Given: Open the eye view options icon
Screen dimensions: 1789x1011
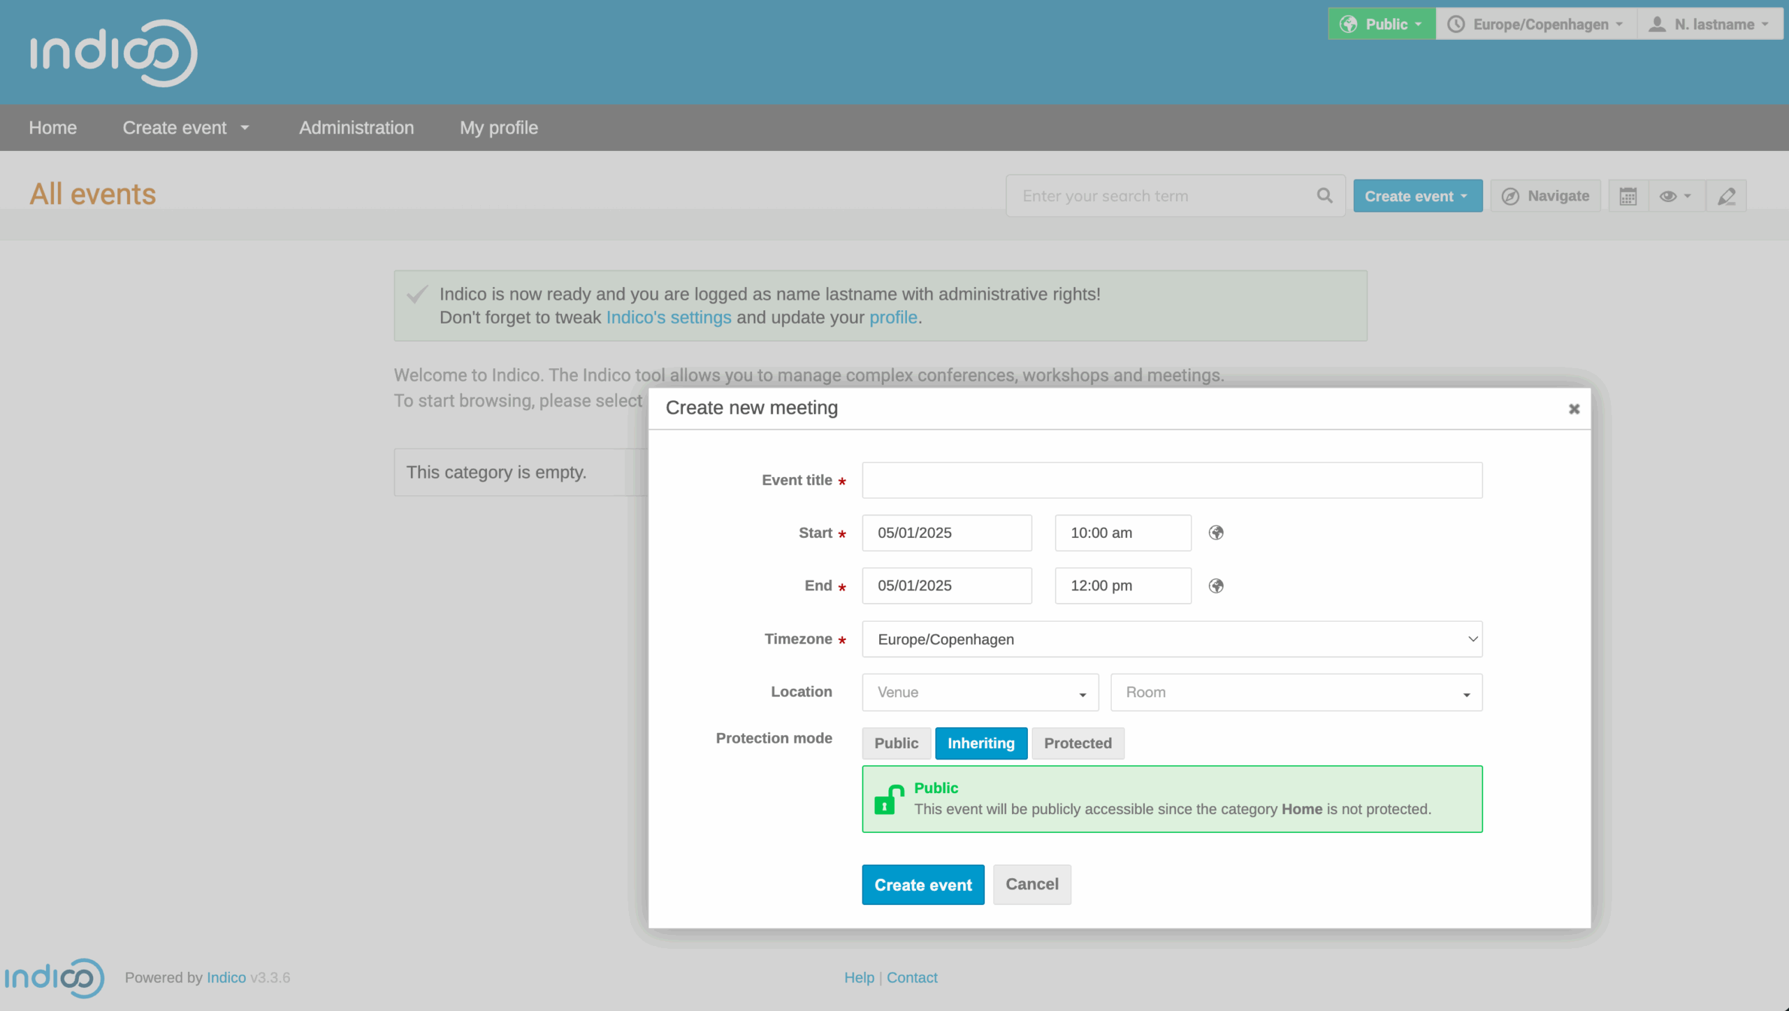Looking at the screenshot, I should coord(1675,196).
